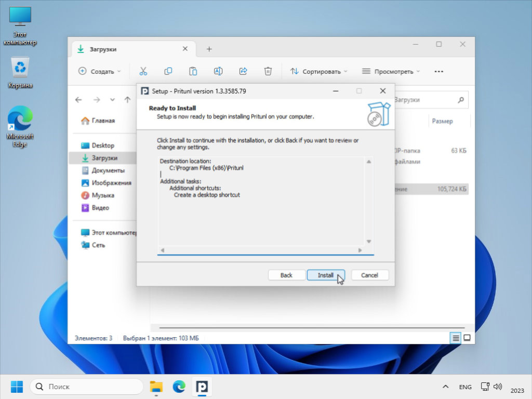Click the Размер column header
The height and width of the screenshot is (399, 532).
442,121
